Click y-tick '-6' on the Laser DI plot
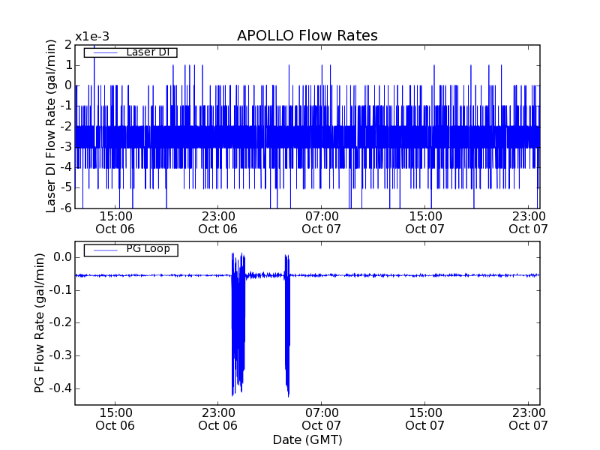Viewport: 600px width, 450px height. (x=67, y=208)
